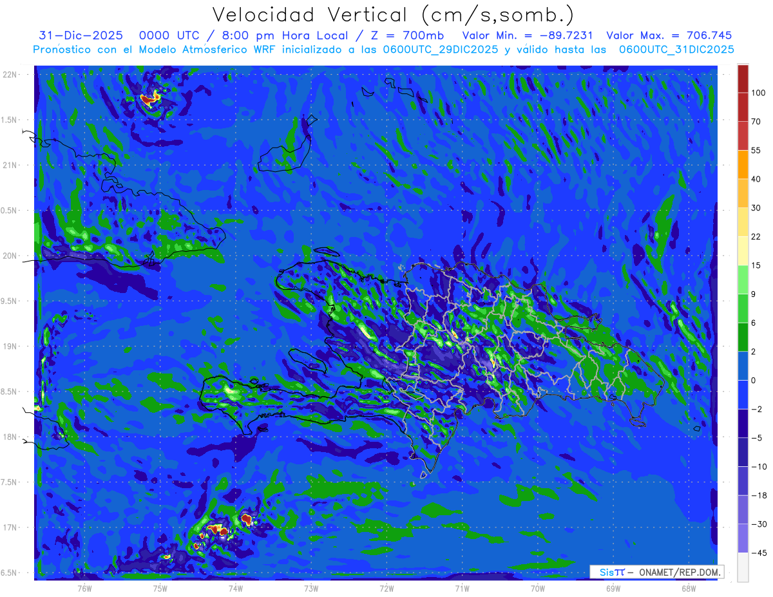773x597 pixels.
Task: Click longitude axis label '70W'
Action: click(538, 588)
